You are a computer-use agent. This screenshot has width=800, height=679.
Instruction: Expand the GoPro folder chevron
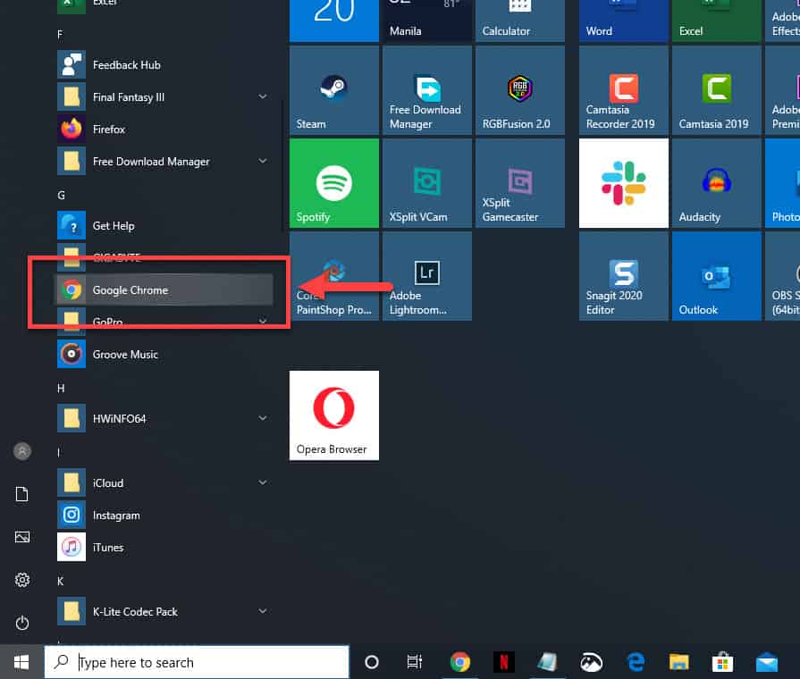click(262, 322)
